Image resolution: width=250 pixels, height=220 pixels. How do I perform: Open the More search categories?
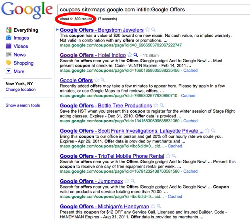(19, 71)
